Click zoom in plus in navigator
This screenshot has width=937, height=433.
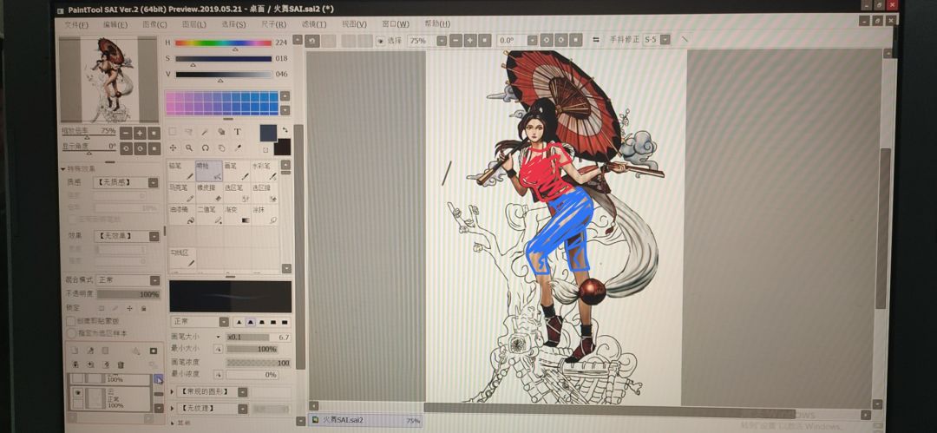coord(140,133)
